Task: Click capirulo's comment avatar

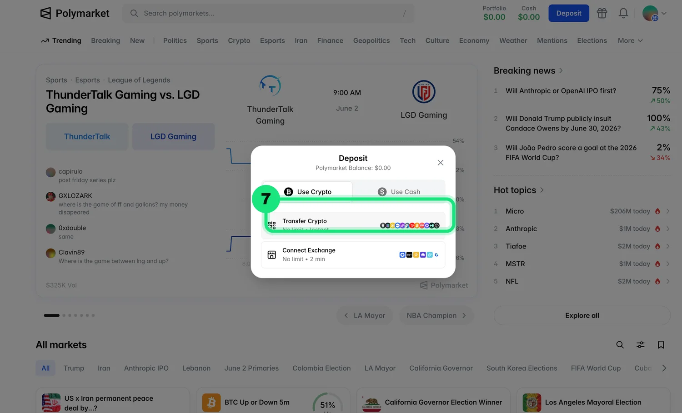Action: [x=51, y=172]
